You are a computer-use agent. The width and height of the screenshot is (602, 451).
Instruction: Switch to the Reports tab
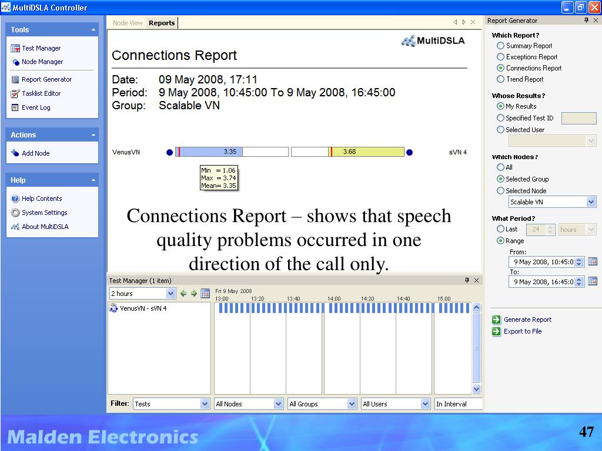click(162, 23)
